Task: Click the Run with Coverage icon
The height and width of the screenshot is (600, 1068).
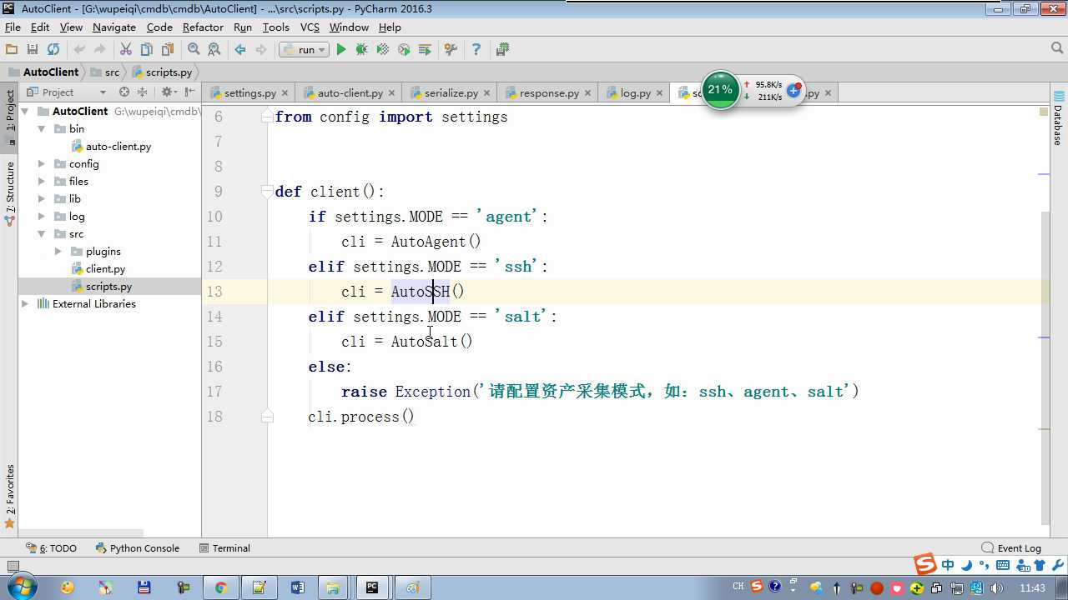Action: click(x=383, y=50)
